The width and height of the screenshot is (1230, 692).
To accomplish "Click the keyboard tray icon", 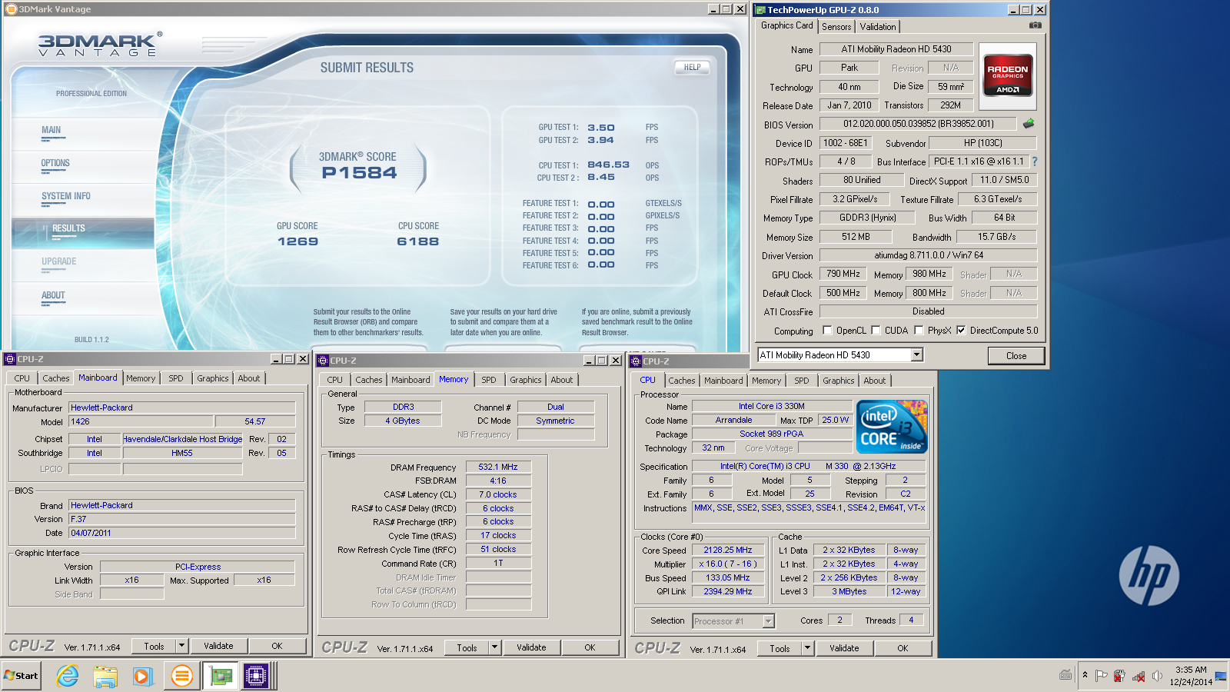I will [1065, 675].
